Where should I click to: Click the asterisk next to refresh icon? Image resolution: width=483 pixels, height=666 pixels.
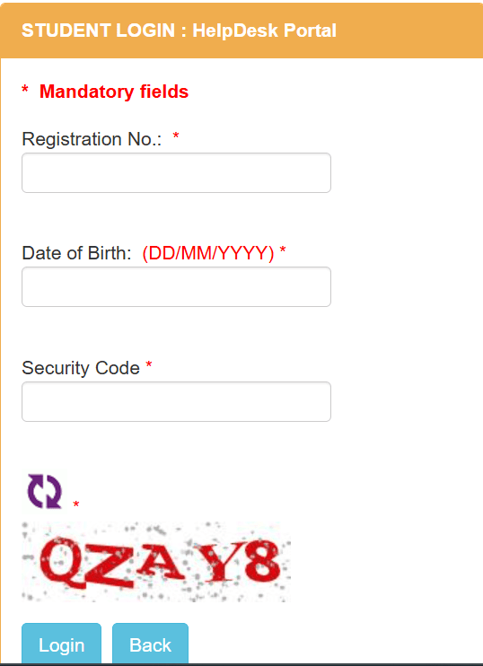76,504
